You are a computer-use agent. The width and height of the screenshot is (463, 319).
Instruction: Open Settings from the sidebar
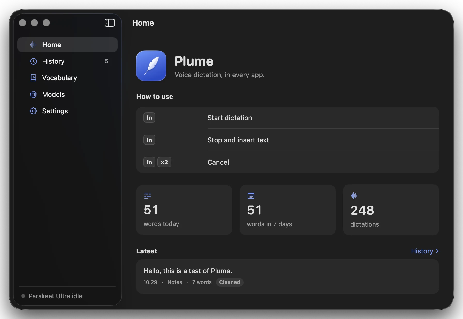click(67, 111)
